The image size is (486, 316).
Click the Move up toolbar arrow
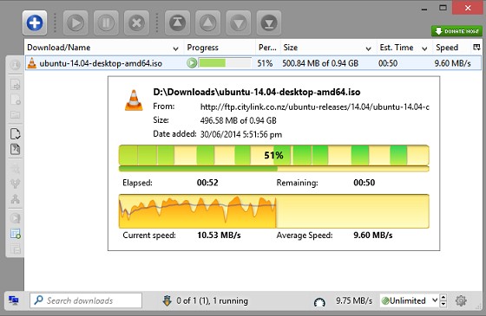[207, 23]
